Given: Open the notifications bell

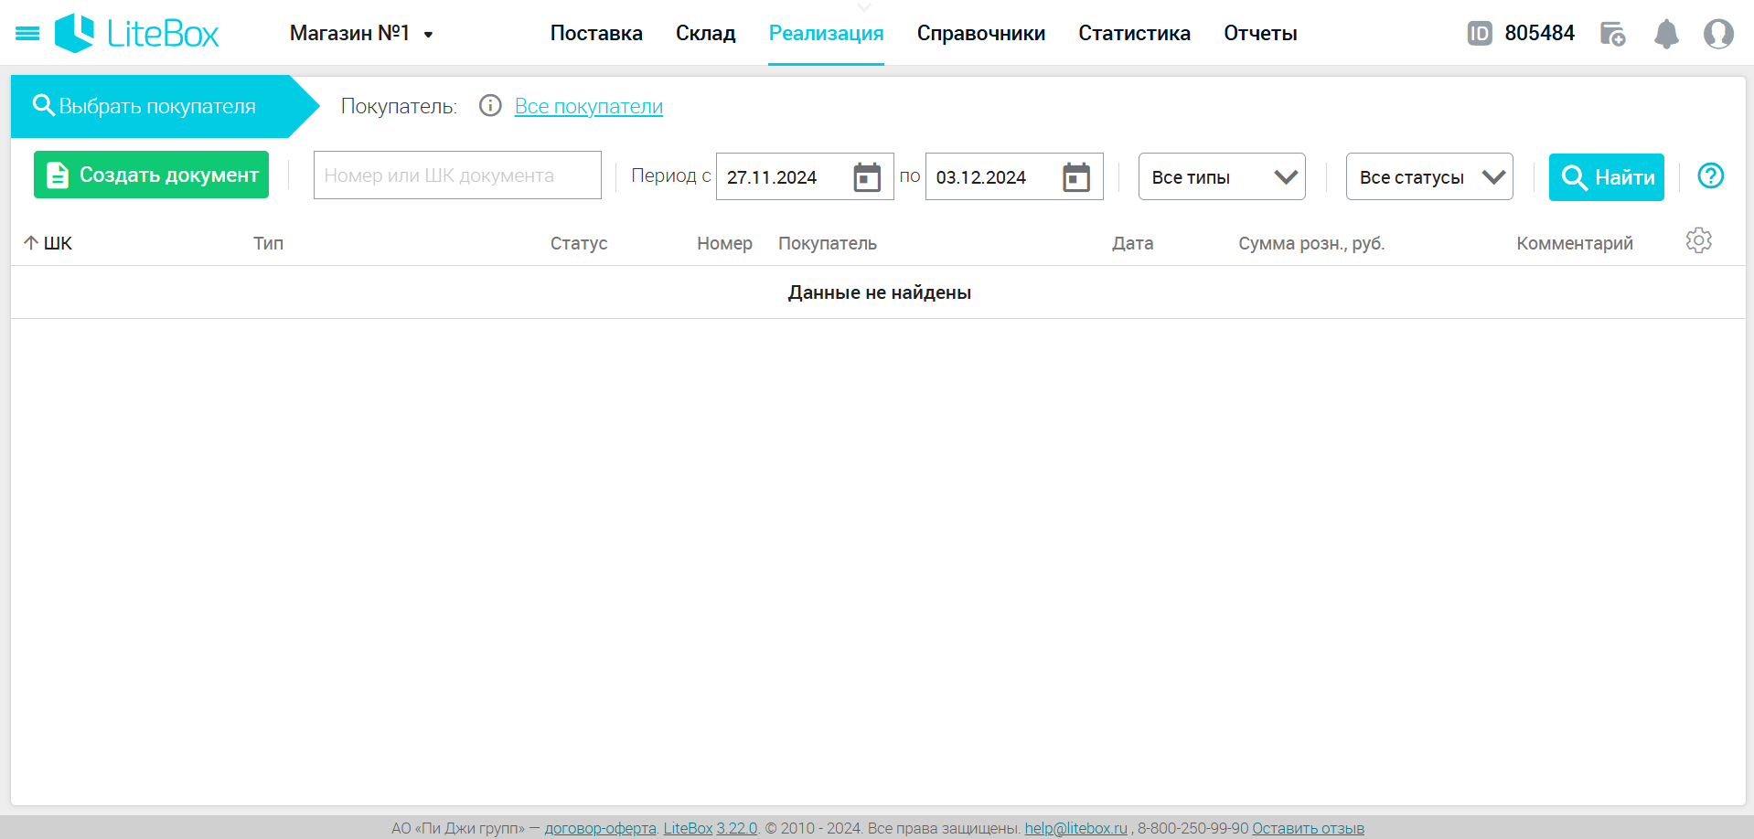Looking at the screenshot, I should click(1666, 34).
